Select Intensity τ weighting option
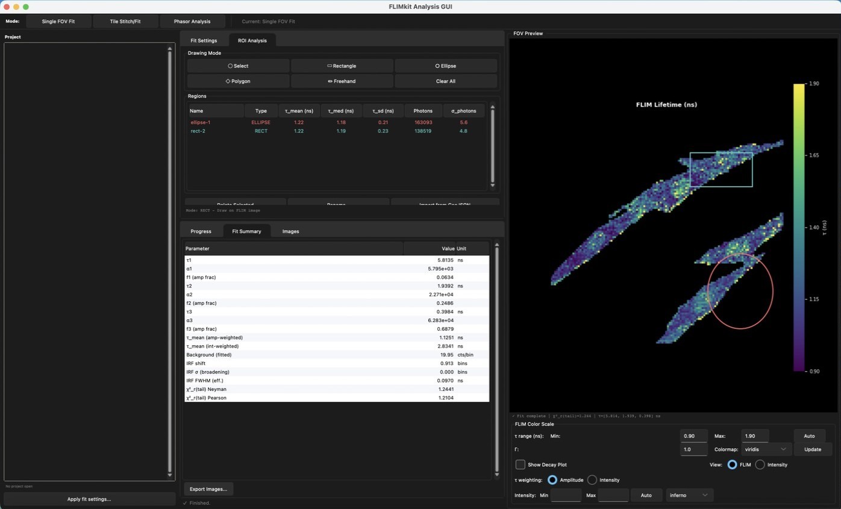This screenshot has width=841, height=509. point(592,480)
